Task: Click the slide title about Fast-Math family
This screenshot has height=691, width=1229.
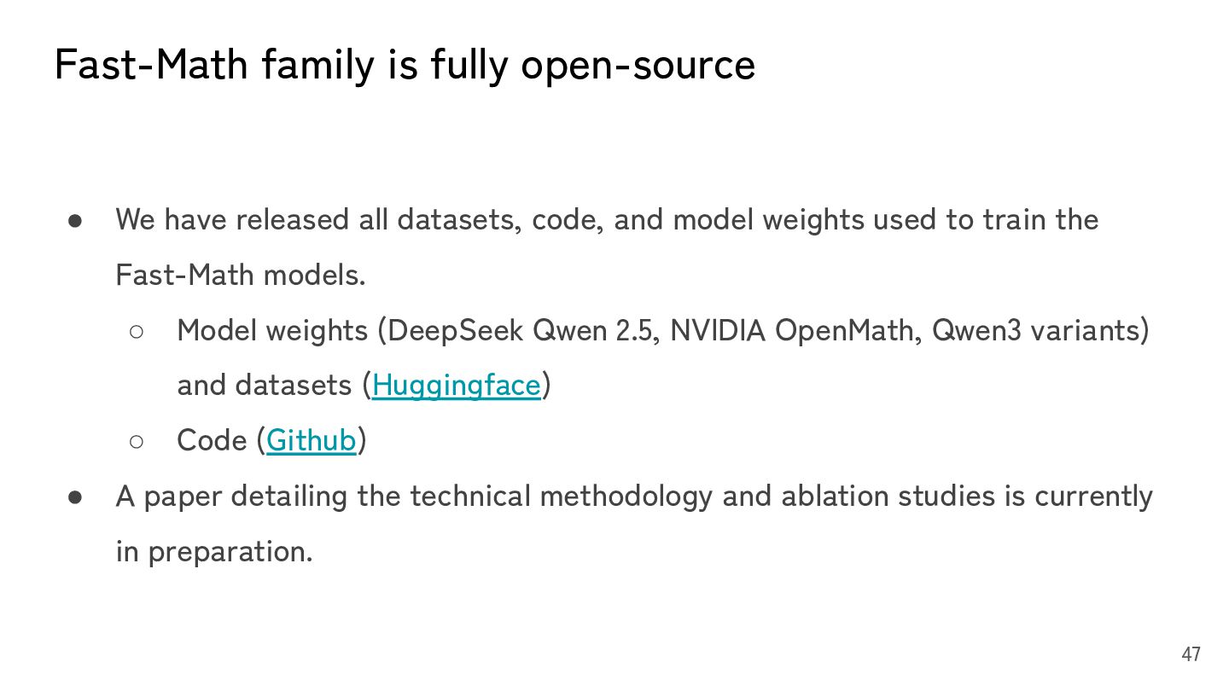Action: (x=404, y=65)
